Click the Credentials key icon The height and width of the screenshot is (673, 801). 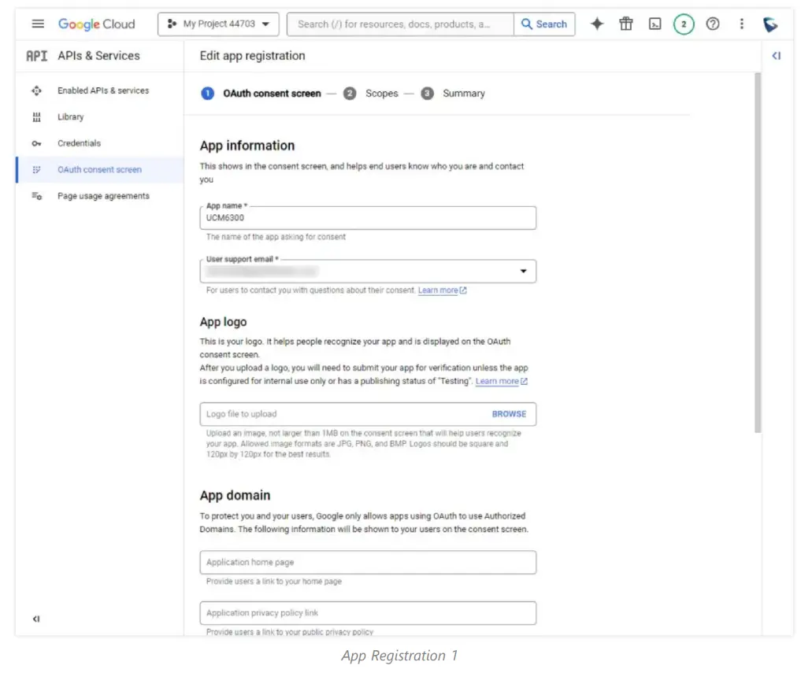click(36, 143)
